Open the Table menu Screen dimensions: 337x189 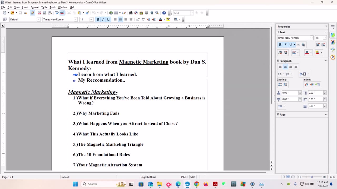[x=44, y=7]
